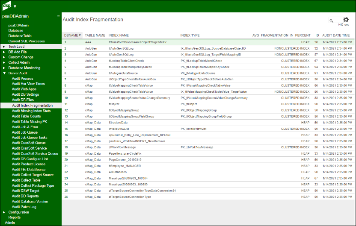Screen dimensions: 356x226
Task: Open DatabaseTable menu item
Action: tap(20, 36)
